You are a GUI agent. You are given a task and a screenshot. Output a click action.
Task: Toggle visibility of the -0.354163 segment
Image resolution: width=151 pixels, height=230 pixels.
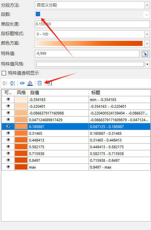(x=8, y=99)
